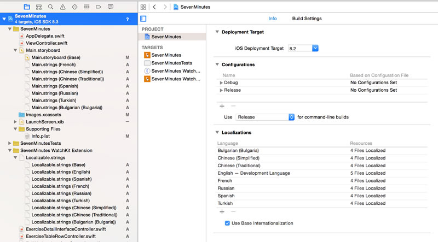Uncheck Use Base Internationalization
Image resolution: width=438 pixels, height=242 pixels.
point(227,223)
